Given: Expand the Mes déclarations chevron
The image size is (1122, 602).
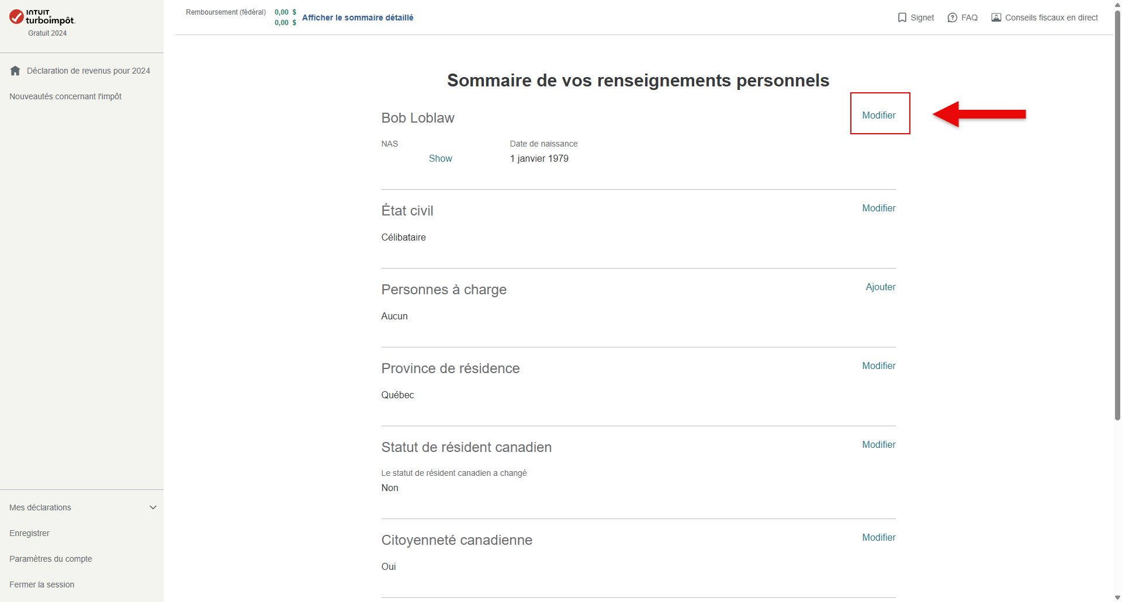Looking at the screenshot, I should (x=153, y=507).
